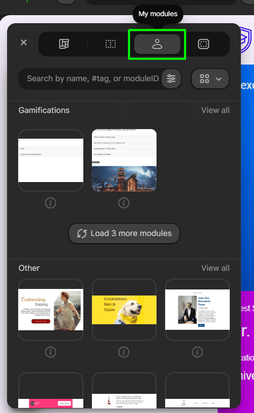This screenshot has height=413, width=254.
Task: Select the Embroidery Dressing module thumbnail
Action: coord(50,310)
